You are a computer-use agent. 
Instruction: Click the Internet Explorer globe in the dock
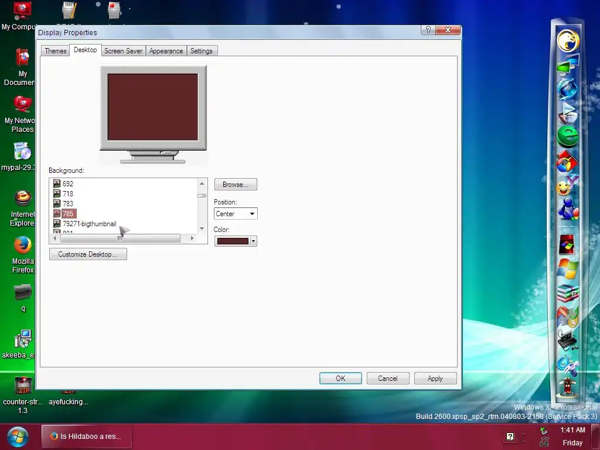tap(567, 89)
